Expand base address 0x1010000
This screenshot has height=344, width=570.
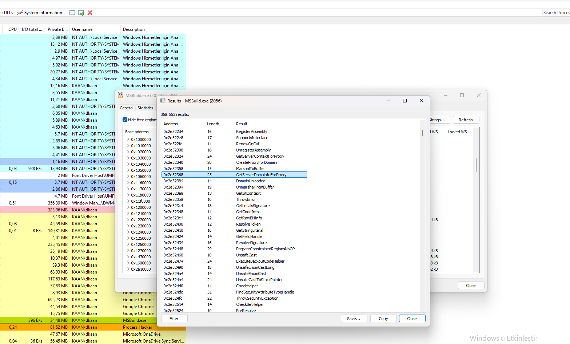point(128,146)
